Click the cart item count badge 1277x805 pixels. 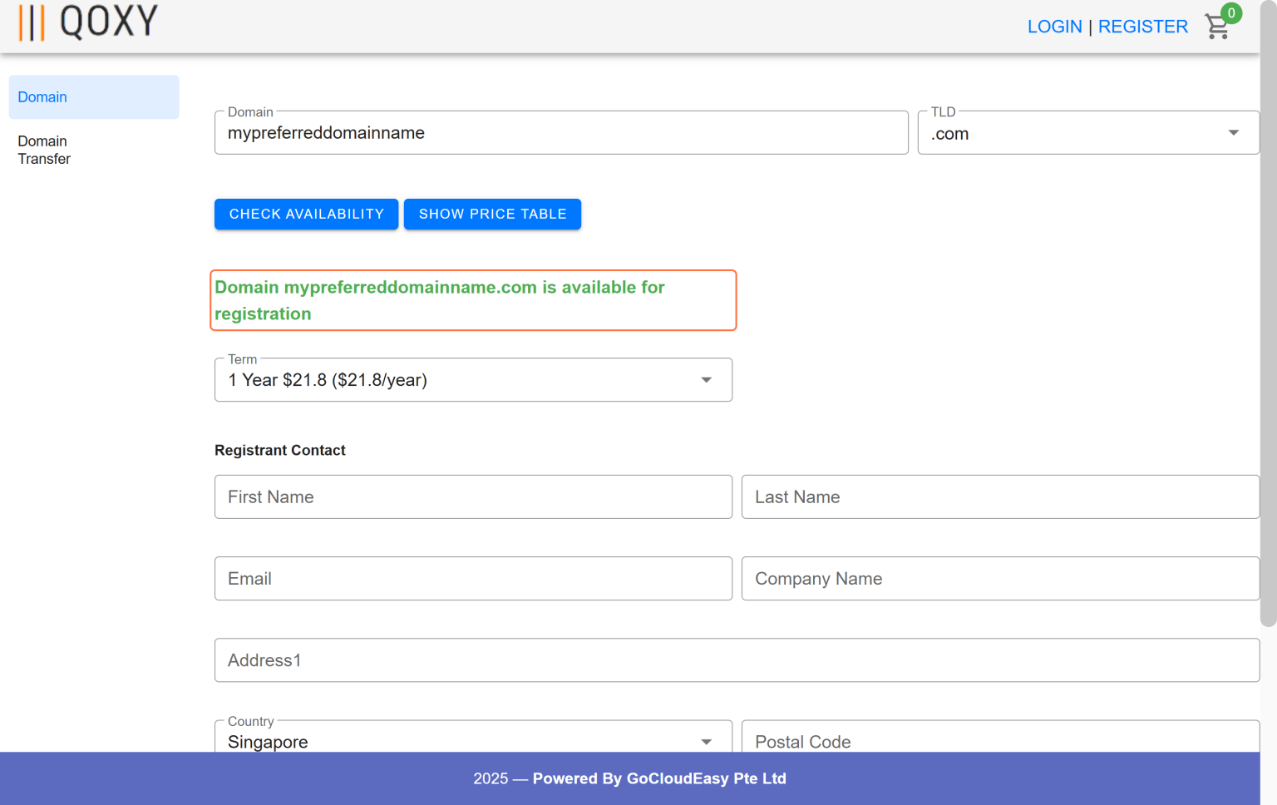click(1231, 13)
